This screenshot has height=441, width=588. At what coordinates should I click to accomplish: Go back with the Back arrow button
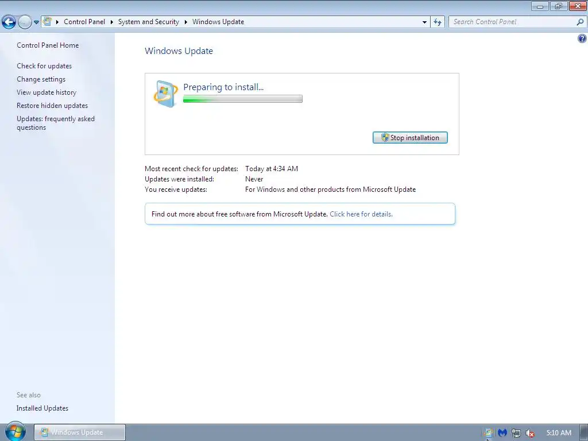pyautogui.click(x=9, y=22)
